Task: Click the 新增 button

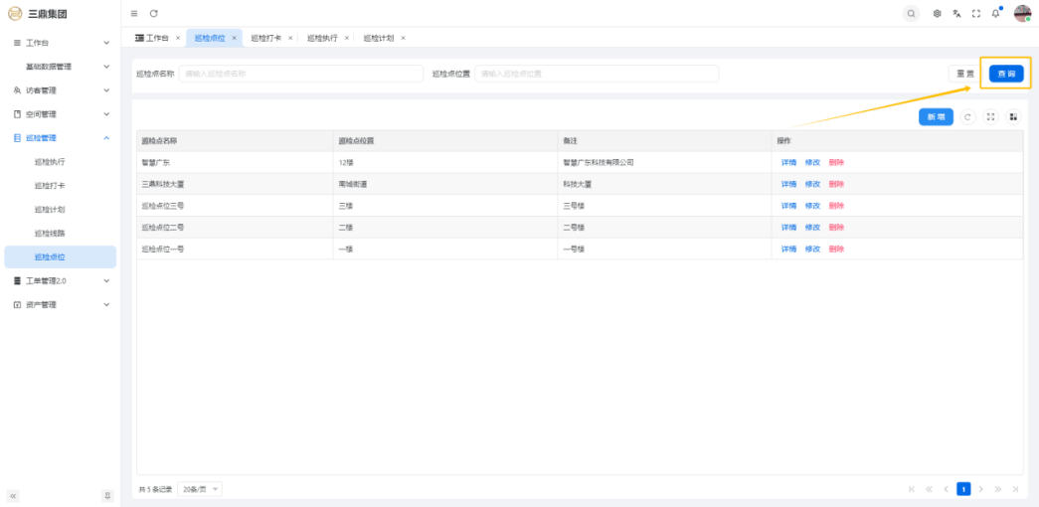Action: point(936,117)
